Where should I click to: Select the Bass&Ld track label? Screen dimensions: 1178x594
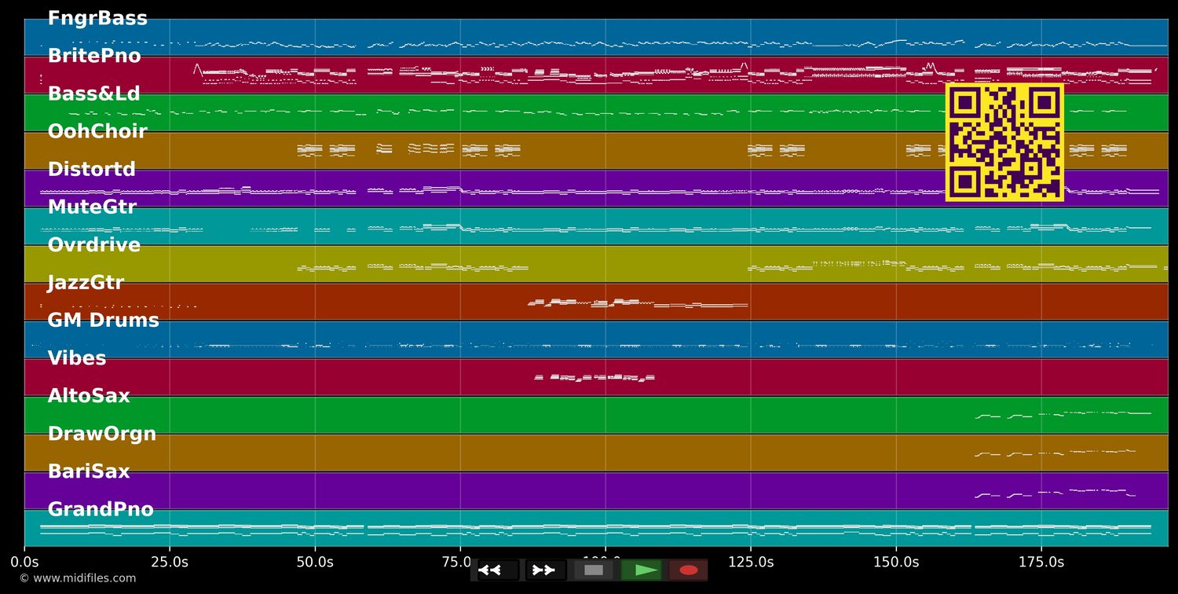pyautogui.click(x=93, y=93)
